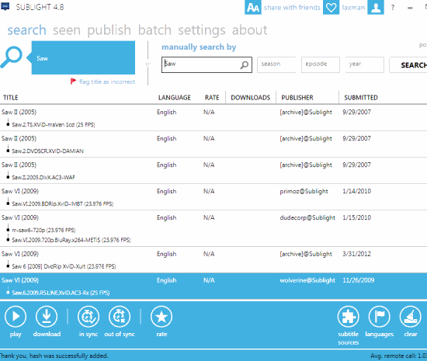Click status message hash was successfully added
This screenshot has width=427, height=361.
point(54,356)
